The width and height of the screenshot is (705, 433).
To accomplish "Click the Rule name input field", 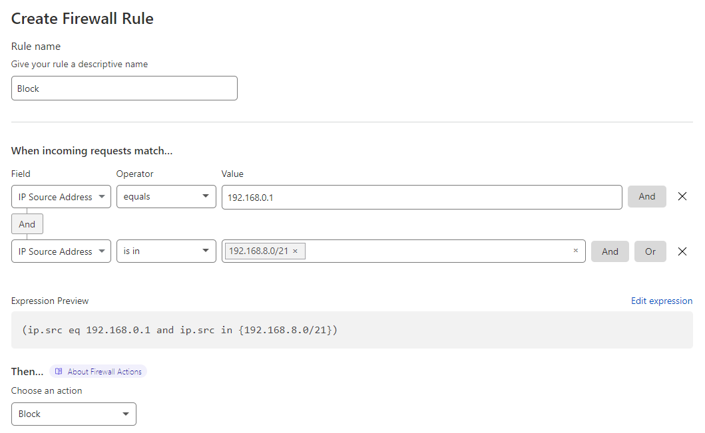I will click(124, 88).
